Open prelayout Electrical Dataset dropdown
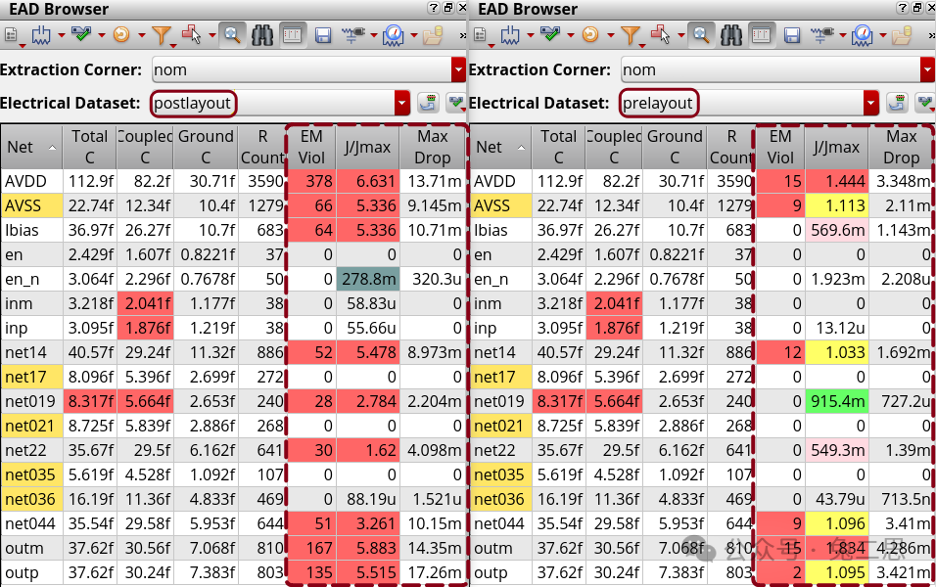The height and width of the screenshot is (587, 936). (x=870, y=103)
